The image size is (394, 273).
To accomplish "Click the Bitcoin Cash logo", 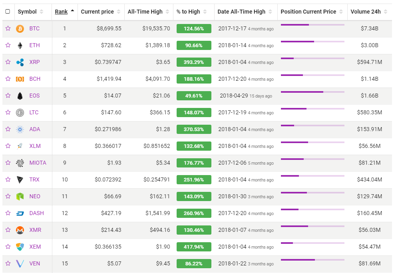I will coord(20,79).
